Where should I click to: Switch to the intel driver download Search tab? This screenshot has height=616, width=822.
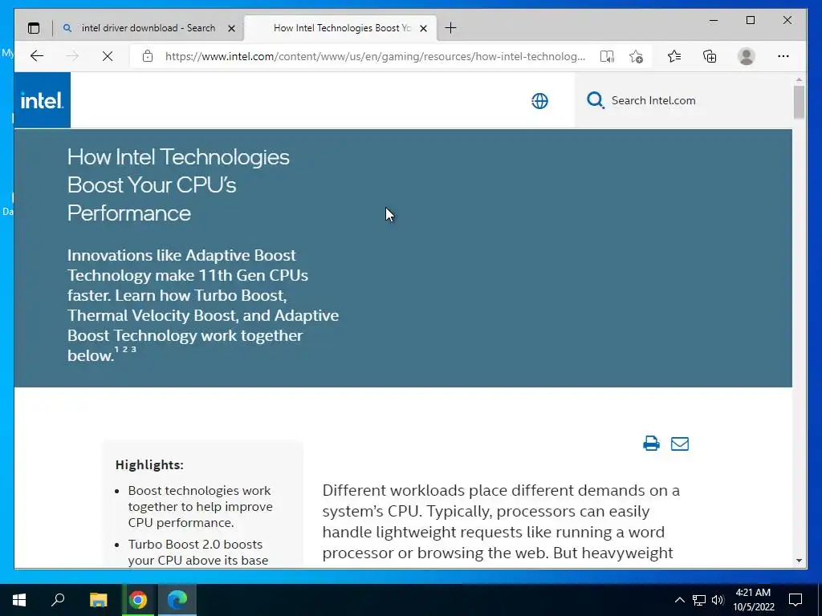coord(149,28)
